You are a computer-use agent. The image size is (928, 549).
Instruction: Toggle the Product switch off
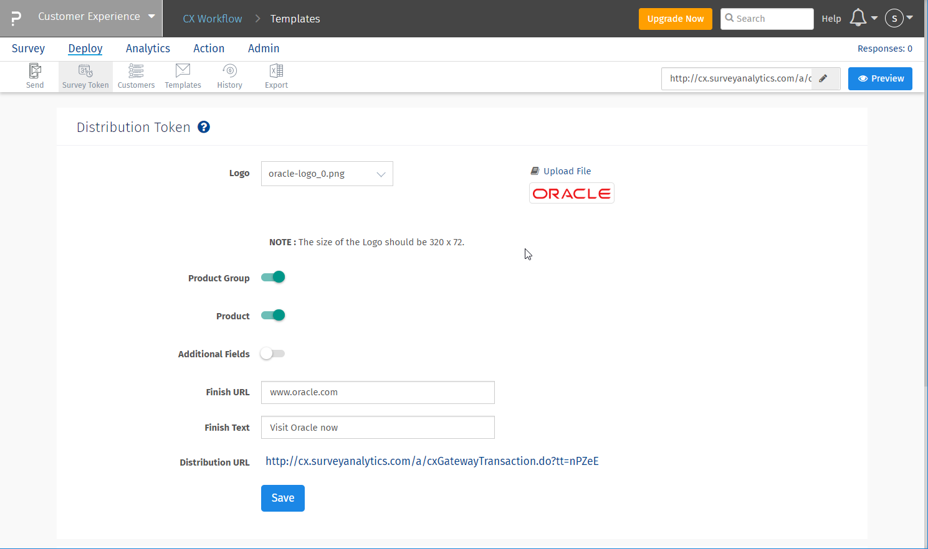(273, 315)
